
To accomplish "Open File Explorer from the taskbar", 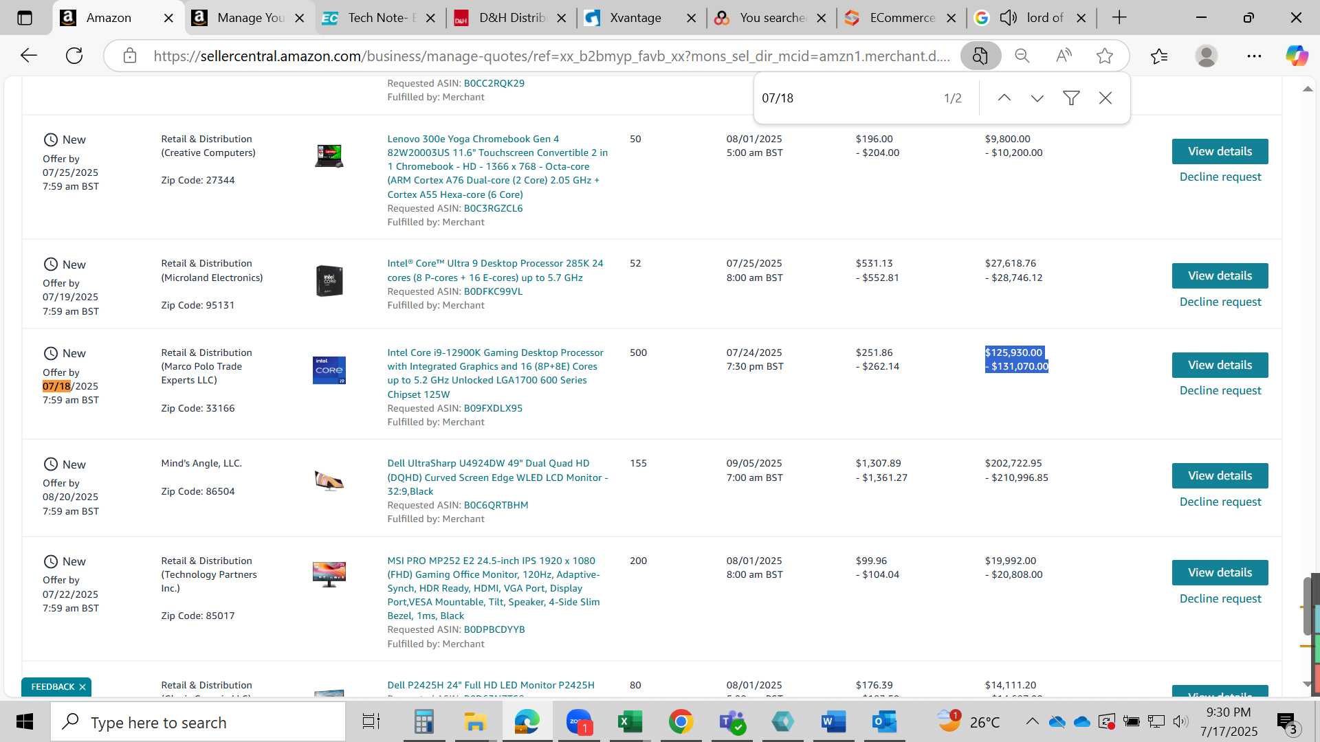I will coord(475,722).
